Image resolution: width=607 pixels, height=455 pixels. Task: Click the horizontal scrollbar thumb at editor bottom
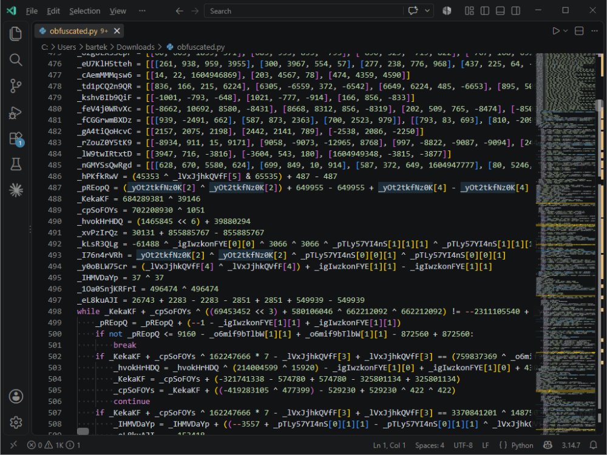pyautogui.click(x=83, y=431)
